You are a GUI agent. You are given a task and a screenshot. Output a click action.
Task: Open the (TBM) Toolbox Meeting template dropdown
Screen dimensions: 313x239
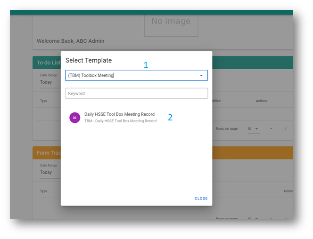click(136, 75)
